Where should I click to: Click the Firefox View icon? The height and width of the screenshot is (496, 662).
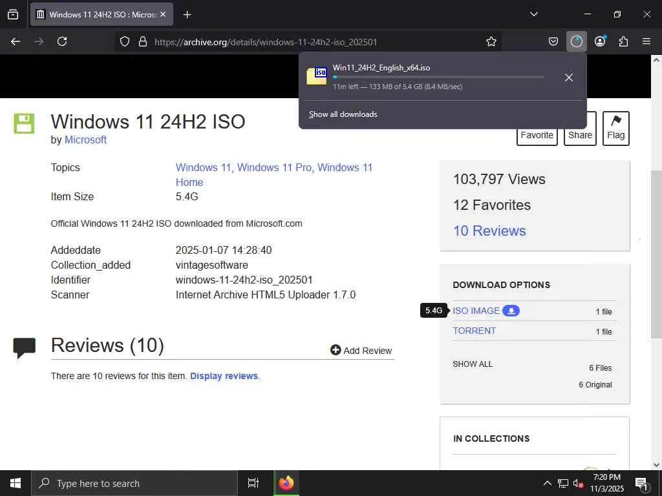13,14
